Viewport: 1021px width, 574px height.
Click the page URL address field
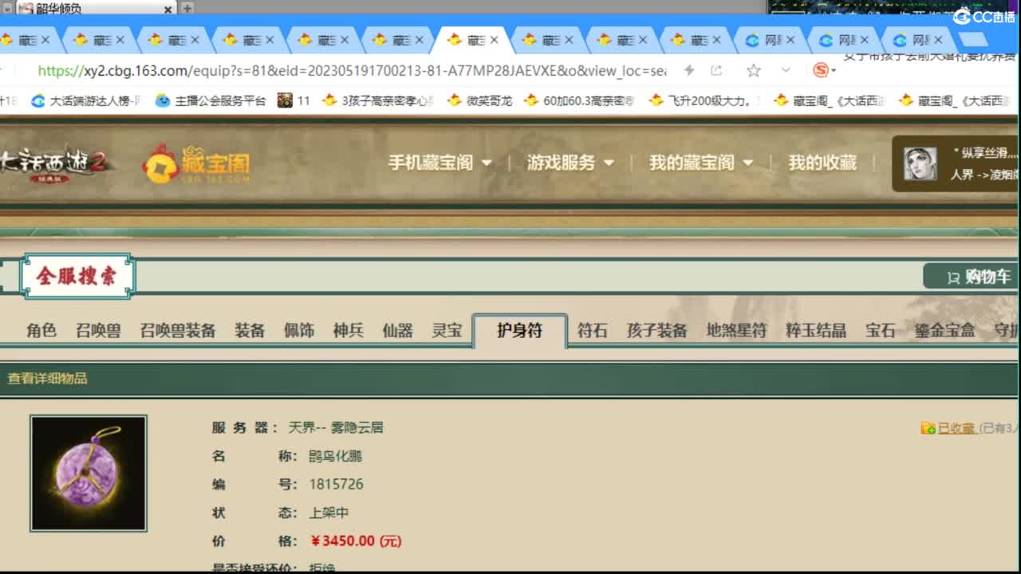pyautogui.click(x=352, y=70)
